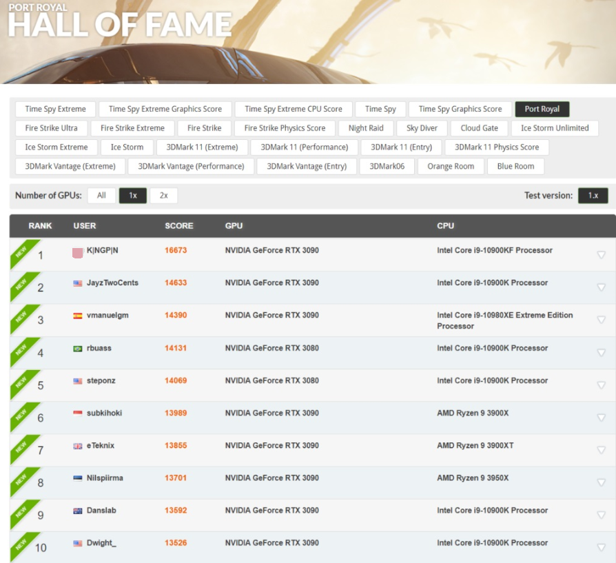Image resolution: width=616 pixels, height=563 pixels.
Task: Select All under Number of GPUs
Action: (101, 196)
